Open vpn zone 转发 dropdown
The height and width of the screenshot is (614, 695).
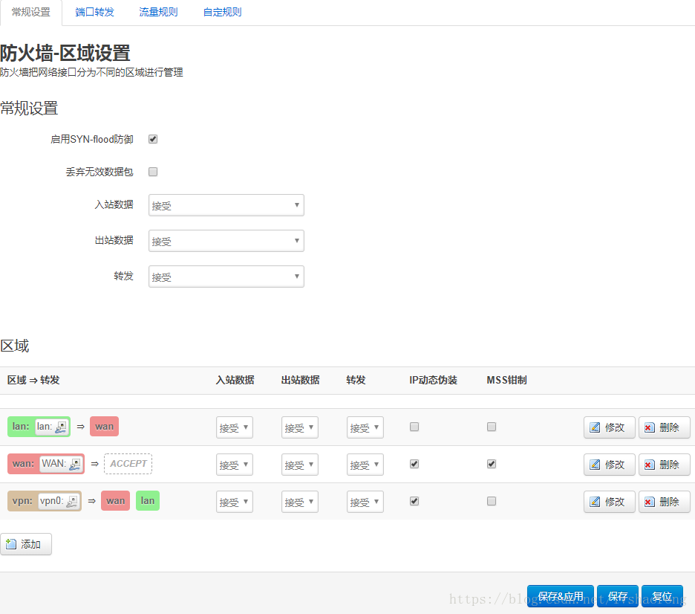click(x=365, y=502)
